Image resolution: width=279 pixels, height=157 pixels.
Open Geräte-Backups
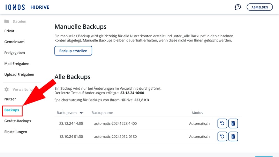18,121
